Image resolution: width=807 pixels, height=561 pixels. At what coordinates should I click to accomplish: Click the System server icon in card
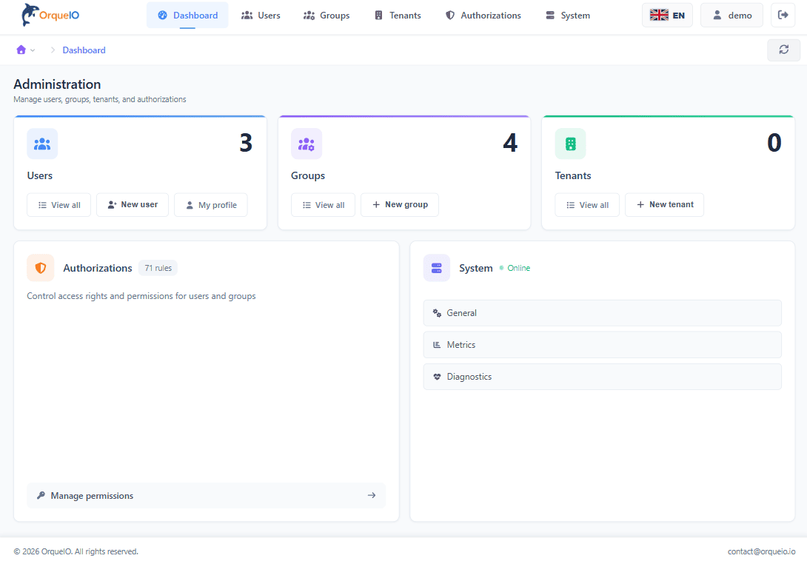436,268
